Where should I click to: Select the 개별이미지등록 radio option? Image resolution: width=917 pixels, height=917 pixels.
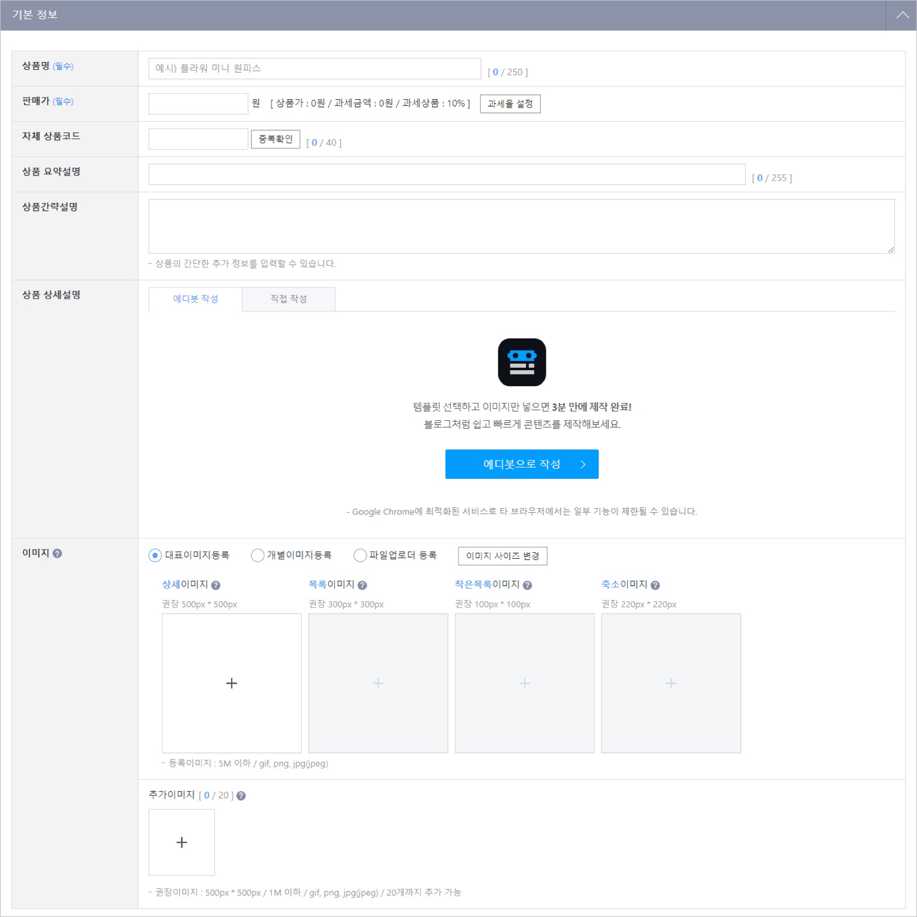(257, 556)
